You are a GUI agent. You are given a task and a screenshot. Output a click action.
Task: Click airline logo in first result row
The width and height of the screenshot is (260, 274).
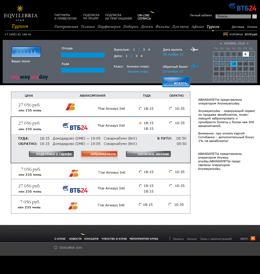tap(70, 107)
